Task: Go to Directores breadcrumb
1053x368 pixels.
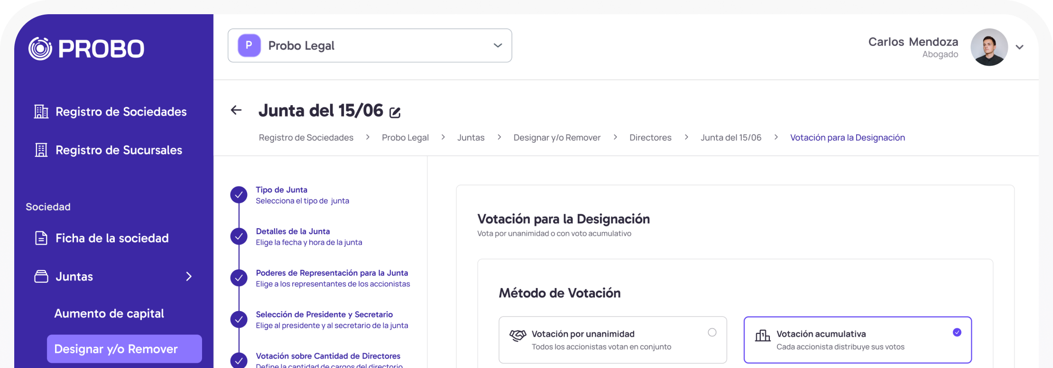Action: click(650, 137)
